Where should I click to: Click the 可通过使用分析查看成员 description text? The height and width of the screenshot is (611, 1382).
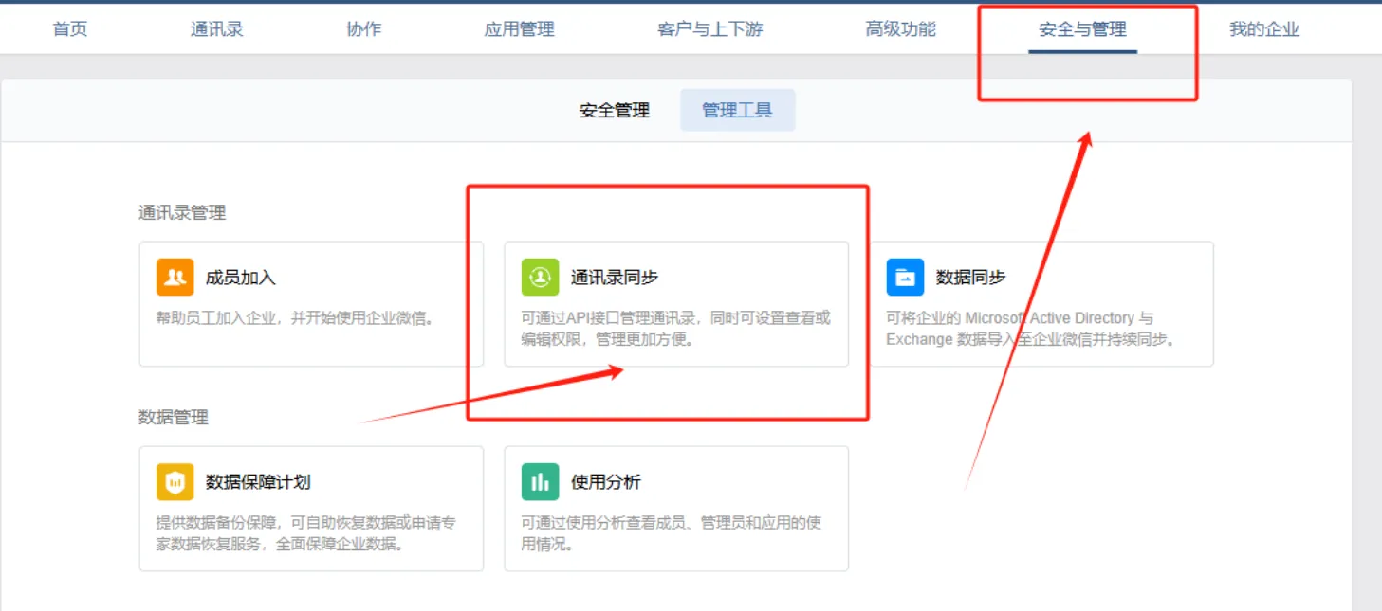[671, 533]
